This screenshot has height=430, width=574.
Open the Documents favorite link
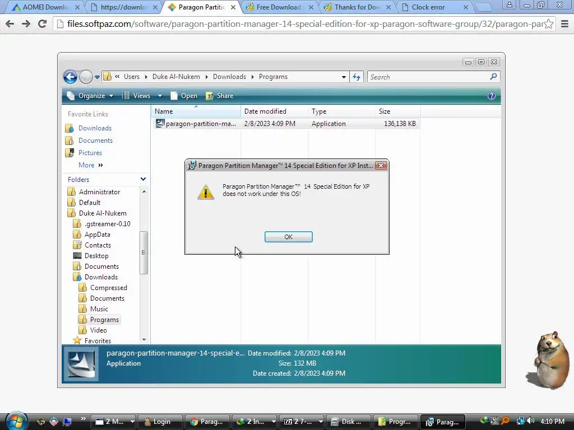pos(95,141)
